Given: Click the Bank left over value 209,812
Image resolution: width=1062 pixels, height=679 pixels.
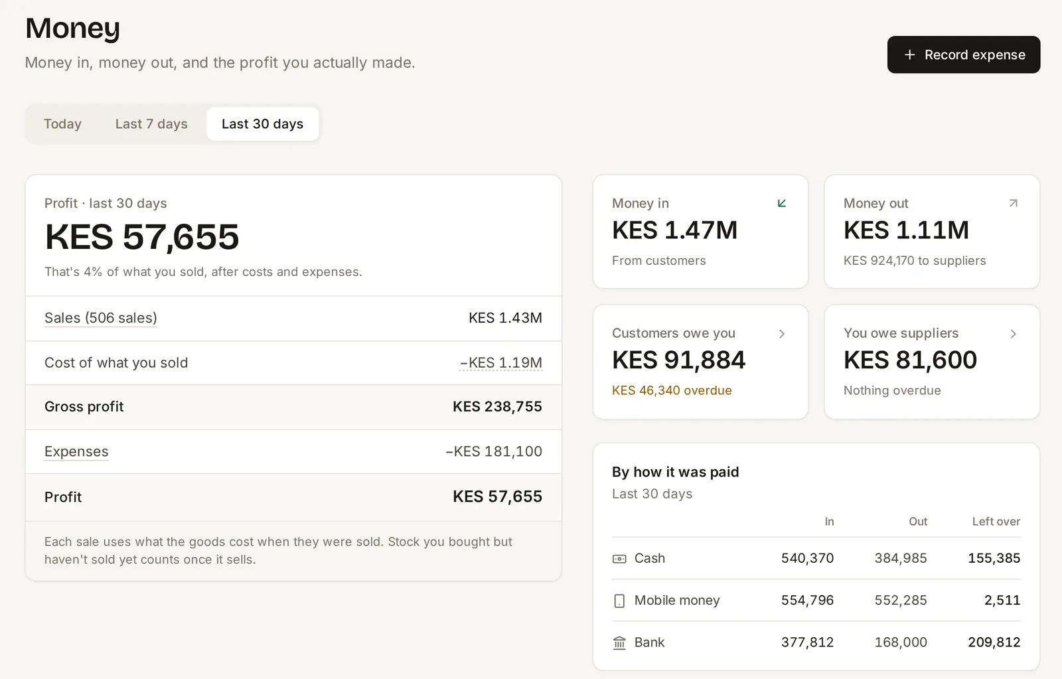Looking at the screenshot, I should pyautogui.click(x=994, y=642).
